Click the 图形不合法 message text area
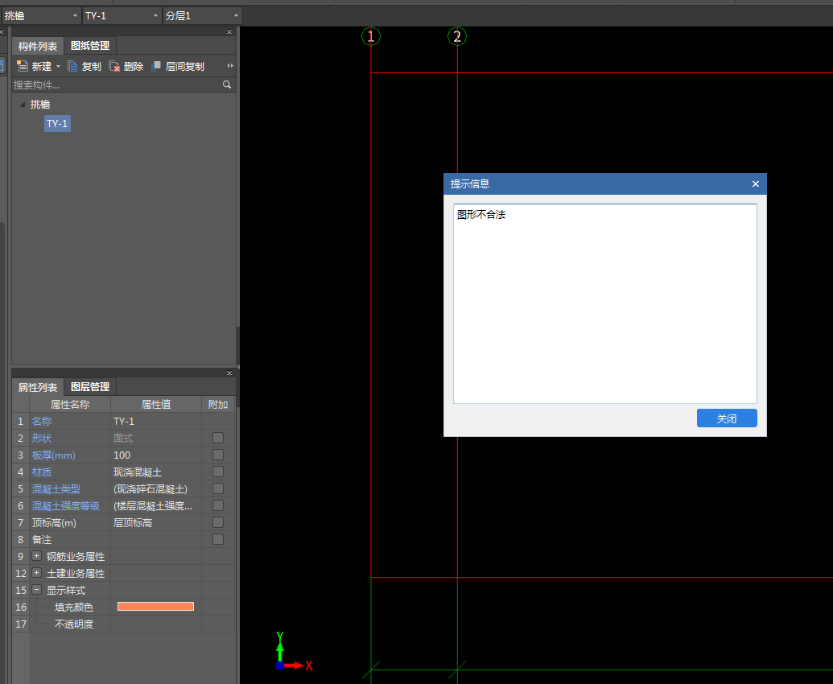This screenshot has width=833, height=684. click(x=605, y=303)
